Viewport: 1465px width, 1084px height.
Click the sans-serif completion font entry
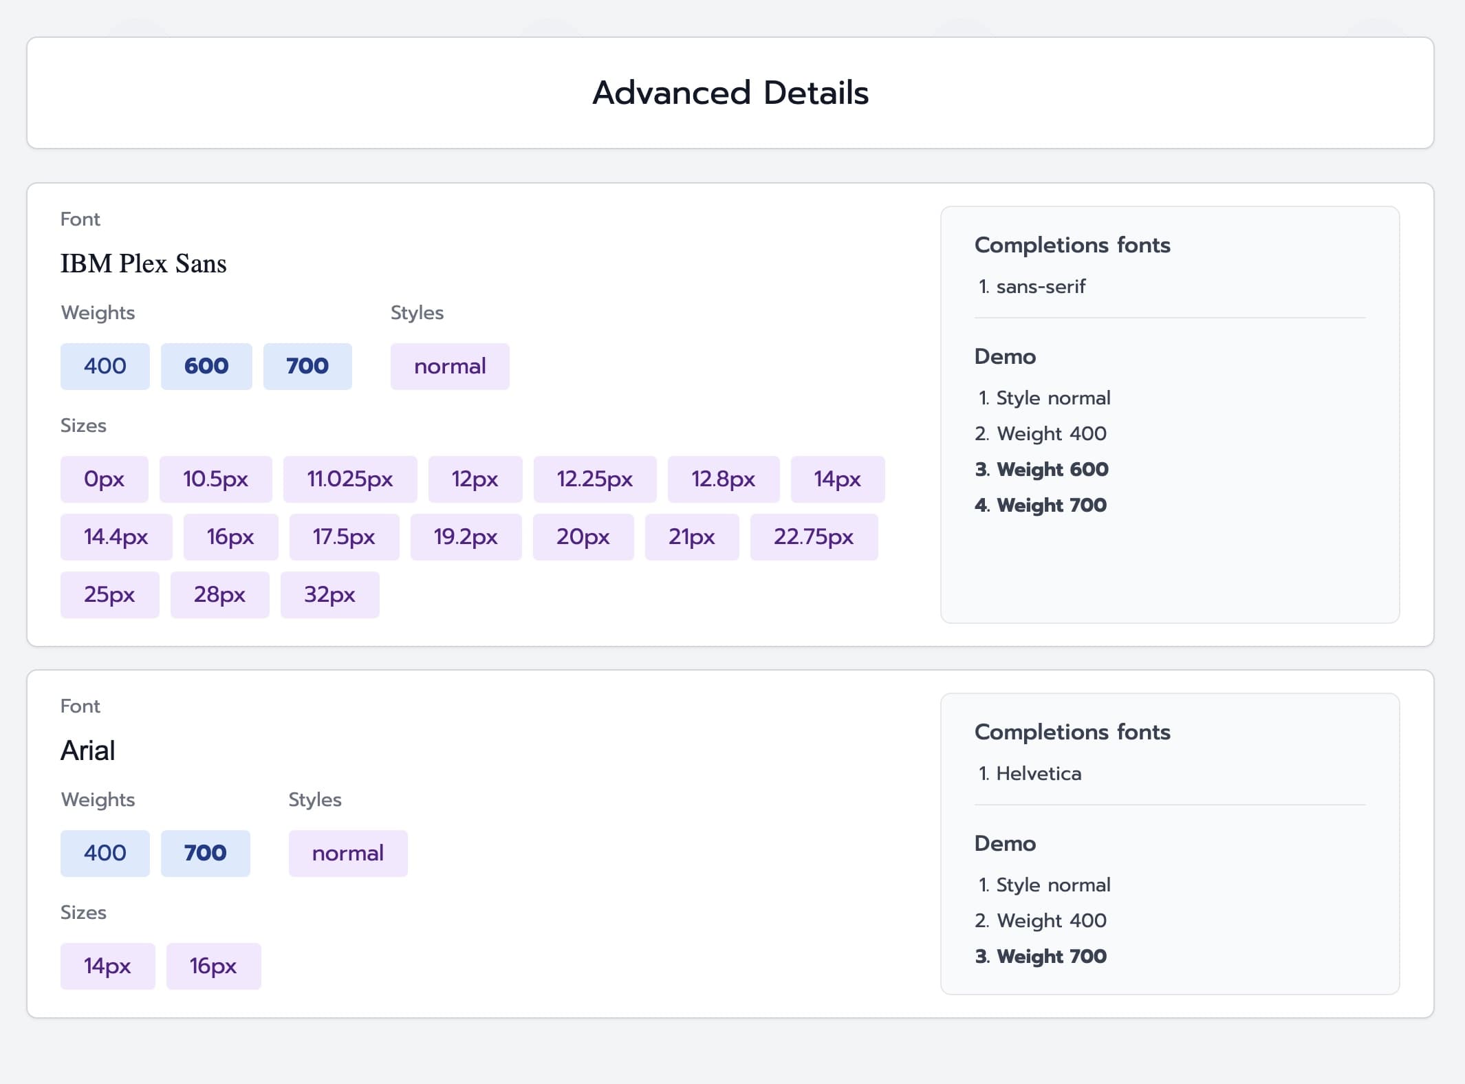click(x=1040, y=286)
